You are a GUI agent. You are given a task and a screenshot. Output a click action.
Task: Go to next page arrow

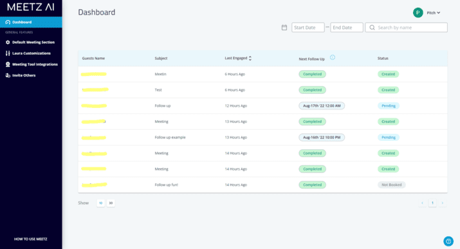pos(443,203)
